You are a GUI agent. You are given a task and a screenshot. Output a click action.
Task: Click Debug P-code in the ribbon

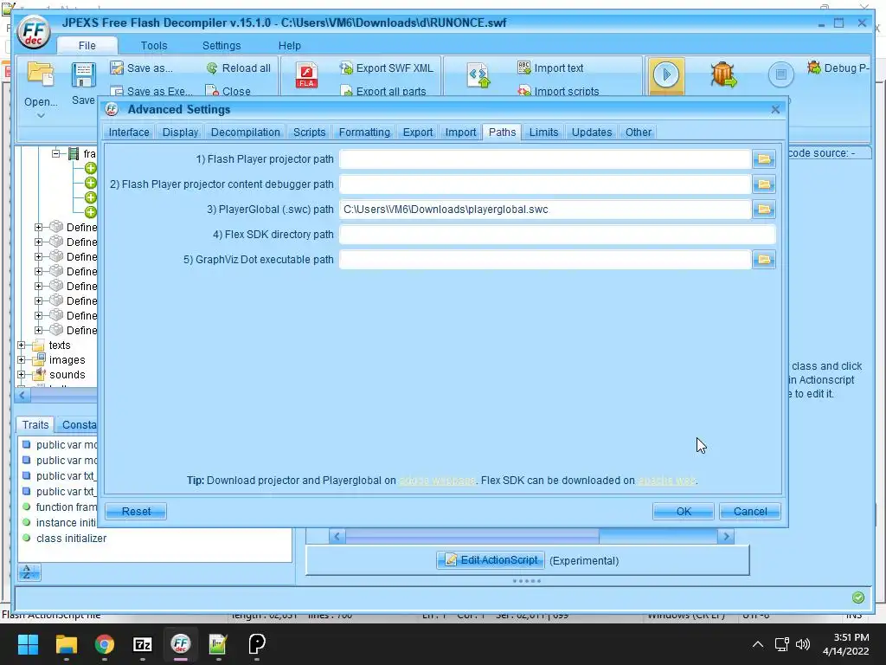point(838,68)
